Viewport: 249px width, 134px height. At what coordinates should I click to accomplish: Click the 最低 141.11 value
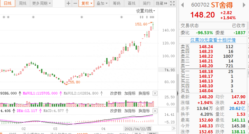pos(238,120)
